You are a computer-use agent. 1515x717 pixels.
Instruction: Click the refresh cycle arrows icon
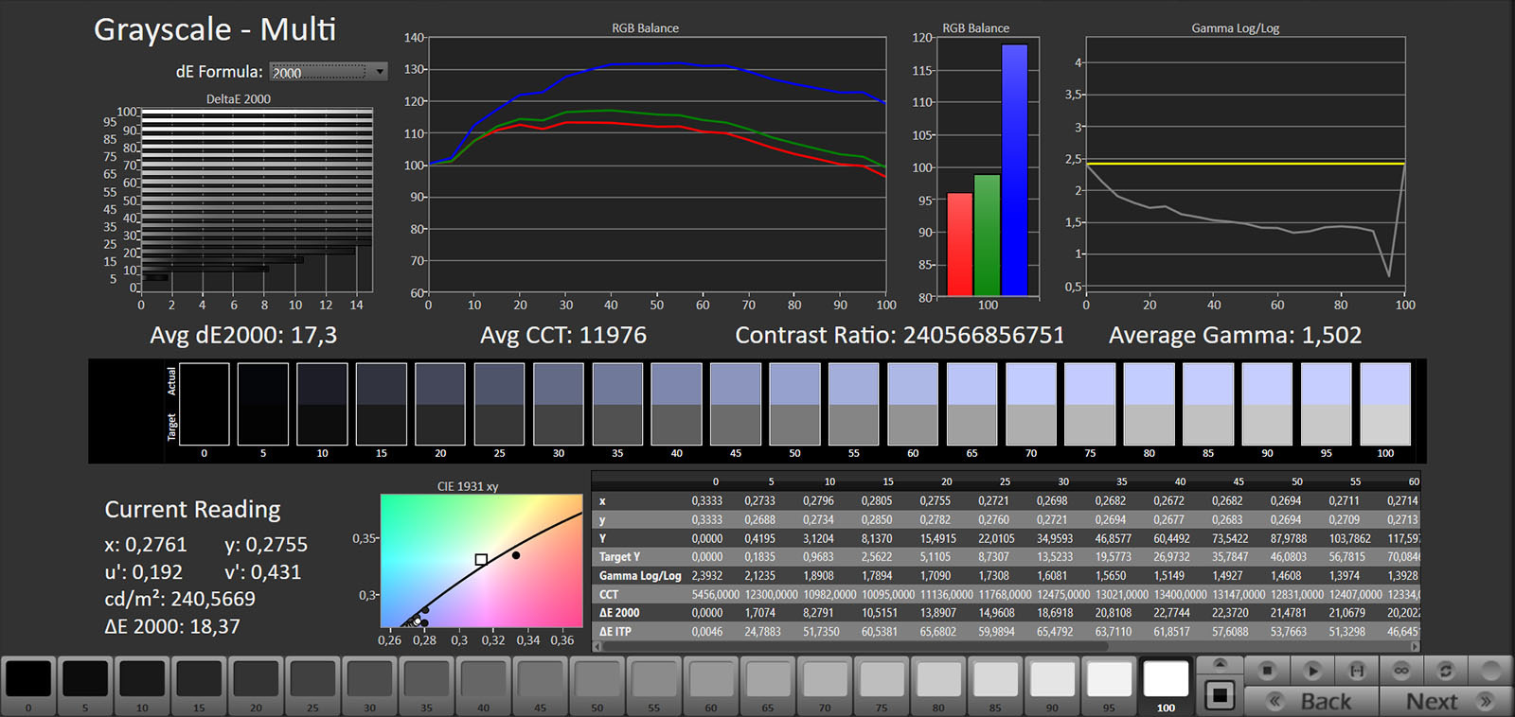pyautogui.click(x=1446, y=671)
